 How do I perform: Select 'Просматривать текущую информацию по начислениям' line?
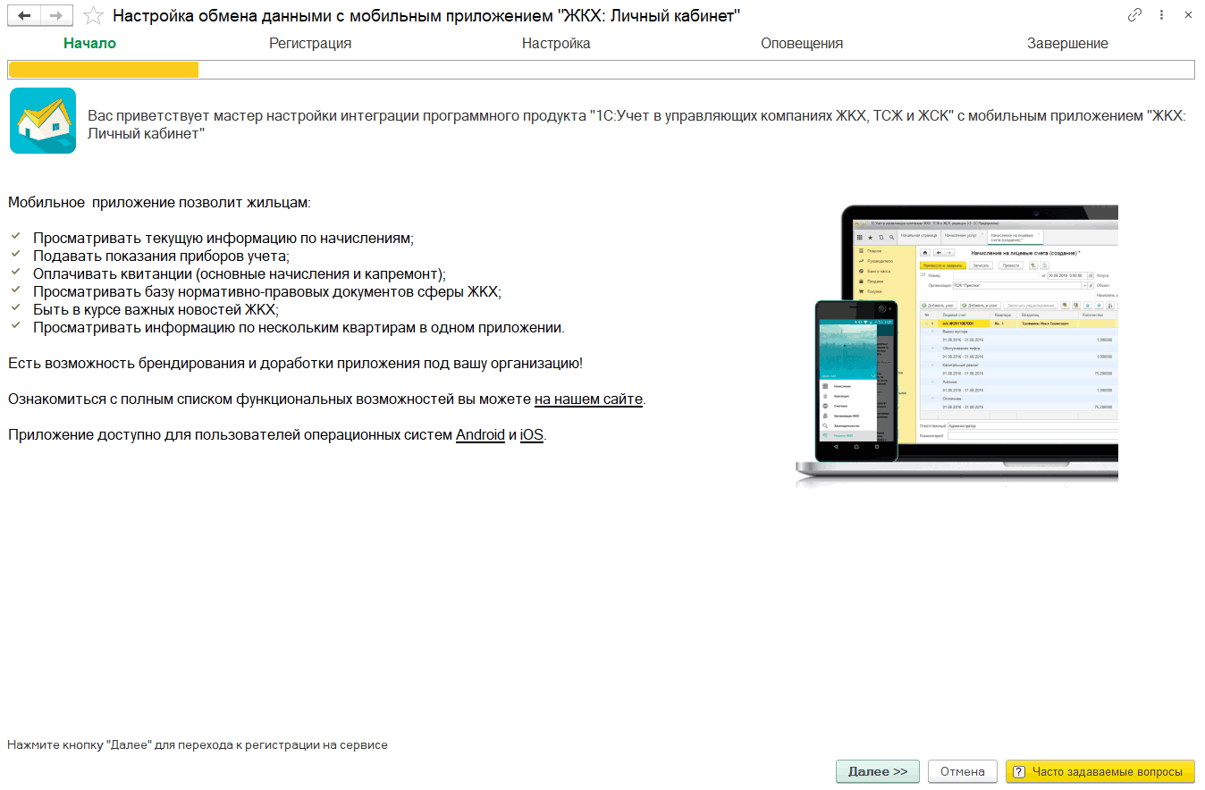pyautogui.click(x=223, y=239)
